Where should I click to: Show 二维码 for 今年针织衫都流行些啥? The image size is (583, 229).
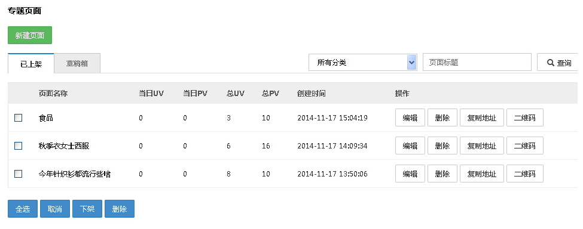pos(524,174)
